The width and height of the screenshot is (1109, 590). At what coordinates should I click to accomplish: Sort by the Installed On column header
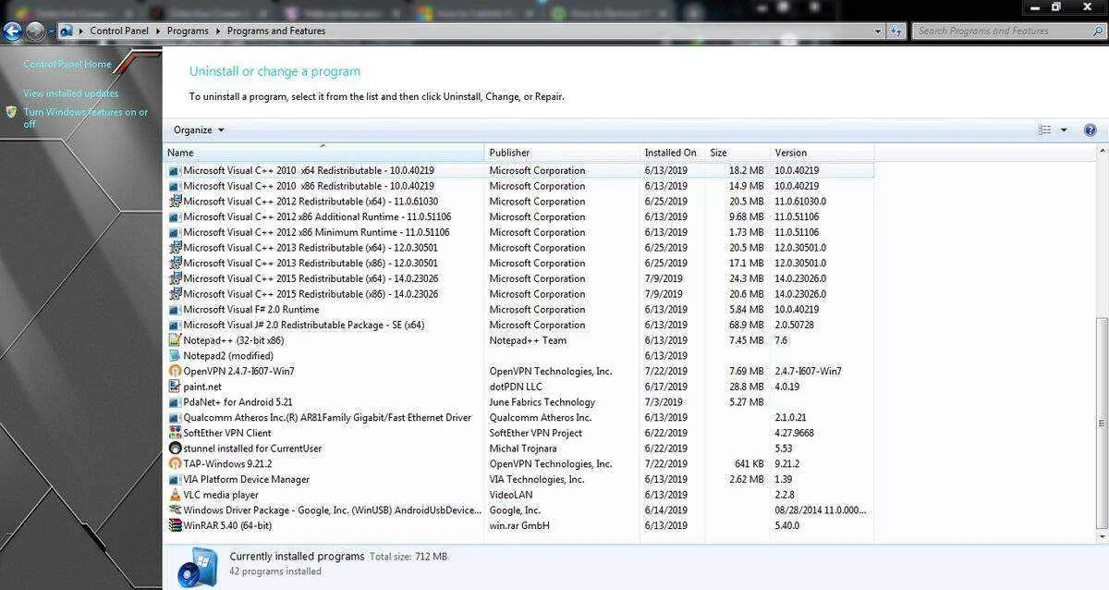point(672,153)
